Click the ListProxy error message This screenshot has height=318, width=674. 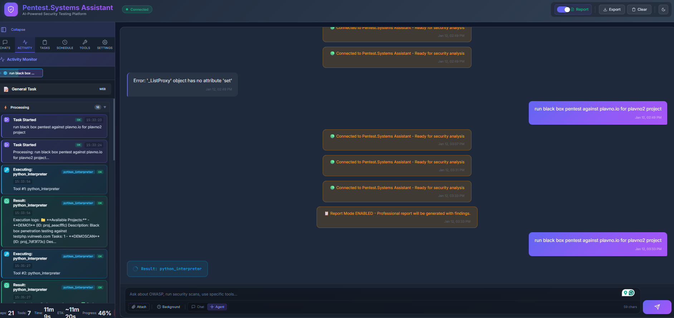click(182, 85)
